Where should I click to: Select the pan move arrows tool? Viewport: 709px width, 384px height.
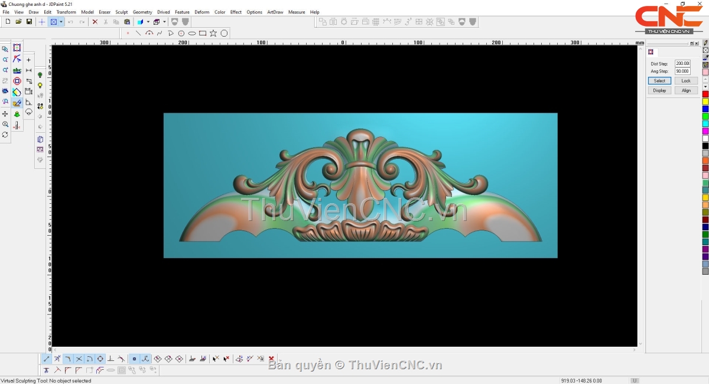point(5,113)
